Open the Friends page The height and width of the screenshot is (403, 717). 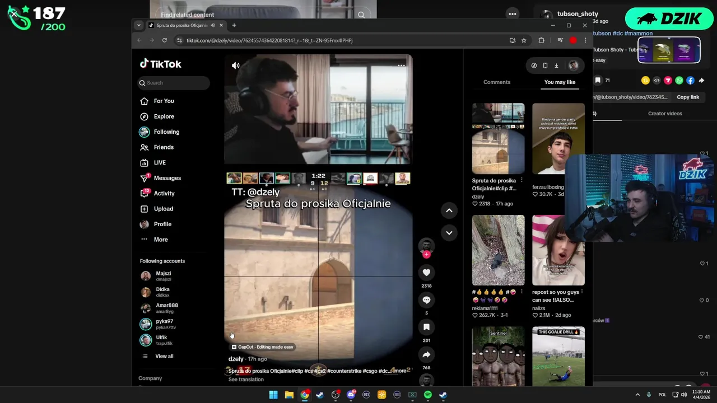click(157, 147)
